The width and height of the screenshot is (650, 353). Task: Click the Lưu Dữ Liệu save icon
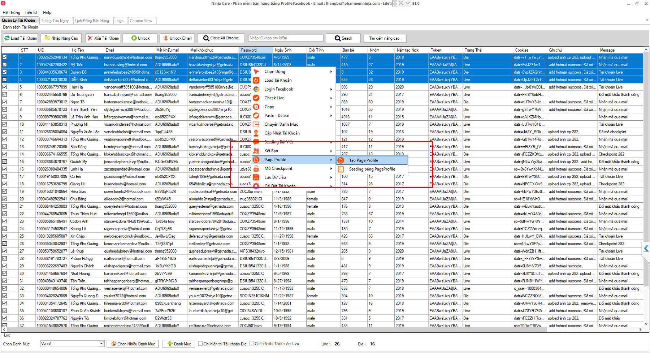click(256, 177)
